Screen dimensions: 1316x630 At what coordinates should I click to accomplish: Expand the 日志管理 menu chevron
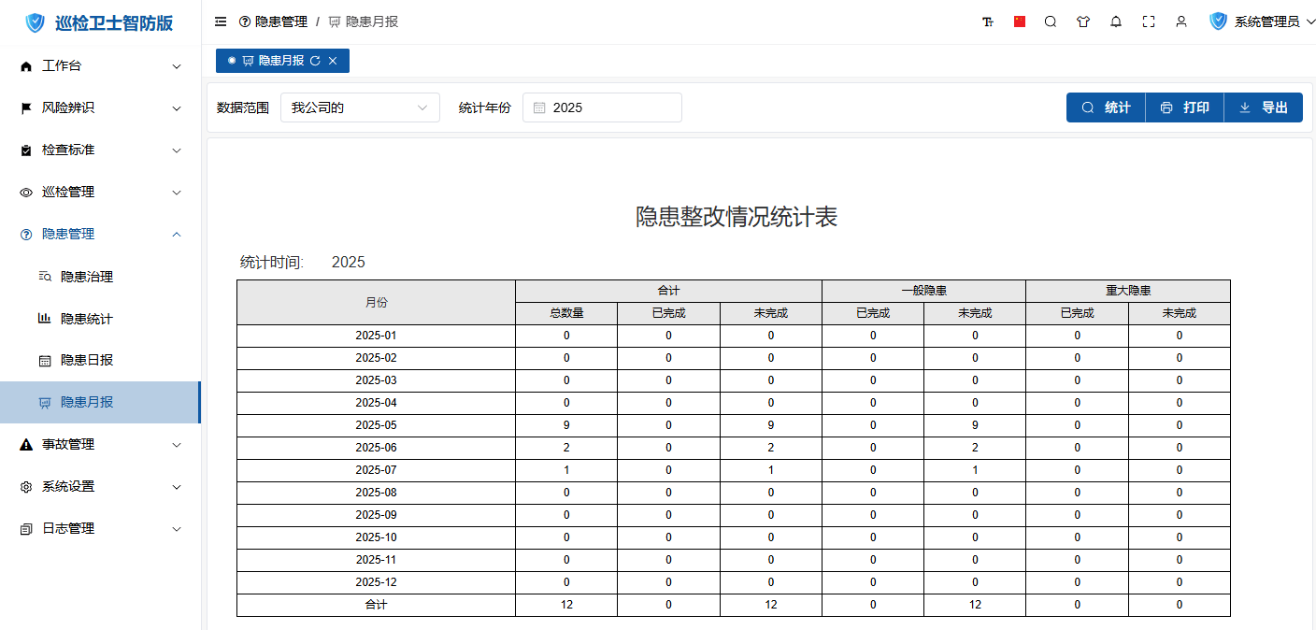[x=177, y=529]
